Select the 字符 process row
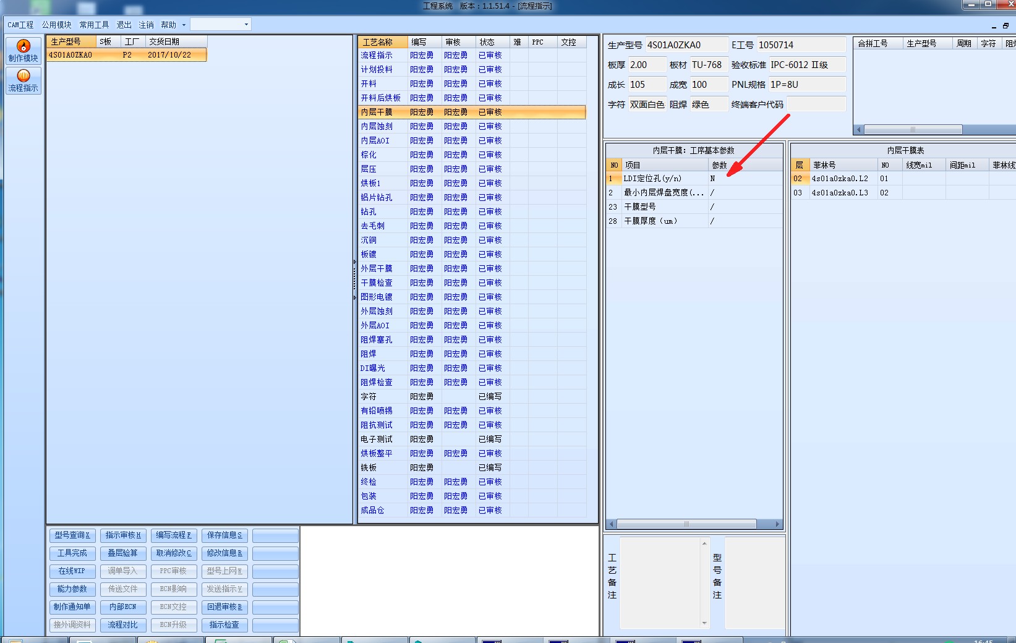Image resolution: width=1016 pixels, height=643 pixels. [472, 396]
